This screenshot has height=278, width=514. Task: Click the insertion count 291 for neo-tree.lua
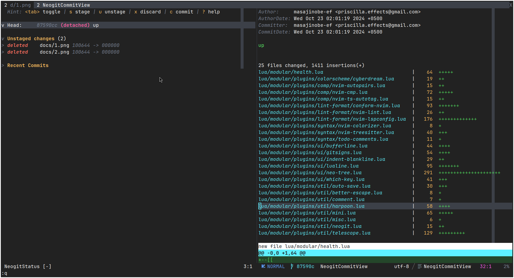428,173
